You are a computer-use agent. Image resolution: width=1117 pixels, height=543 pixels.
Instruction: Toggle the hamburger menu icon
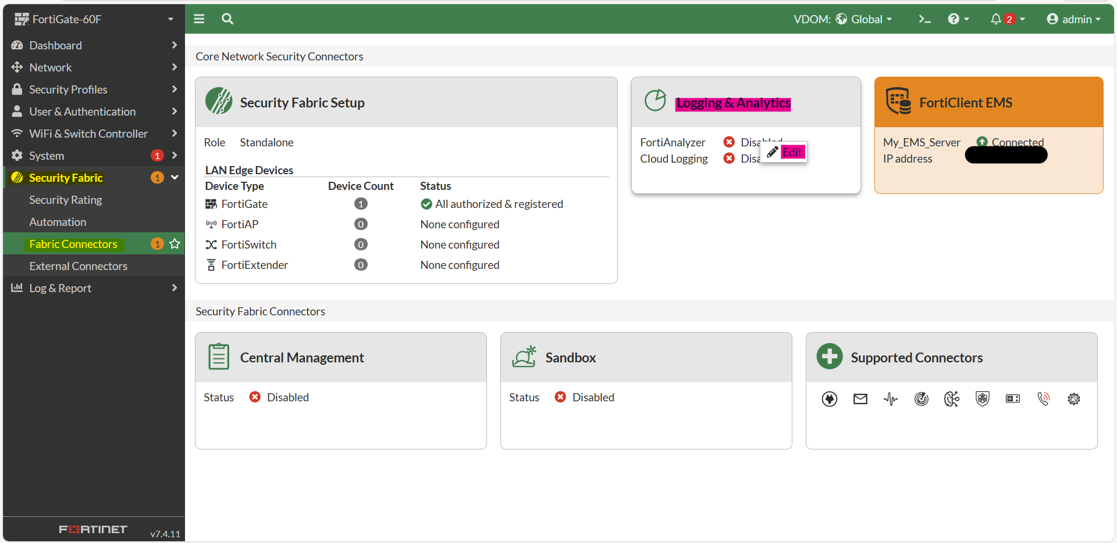click(199, 19)
